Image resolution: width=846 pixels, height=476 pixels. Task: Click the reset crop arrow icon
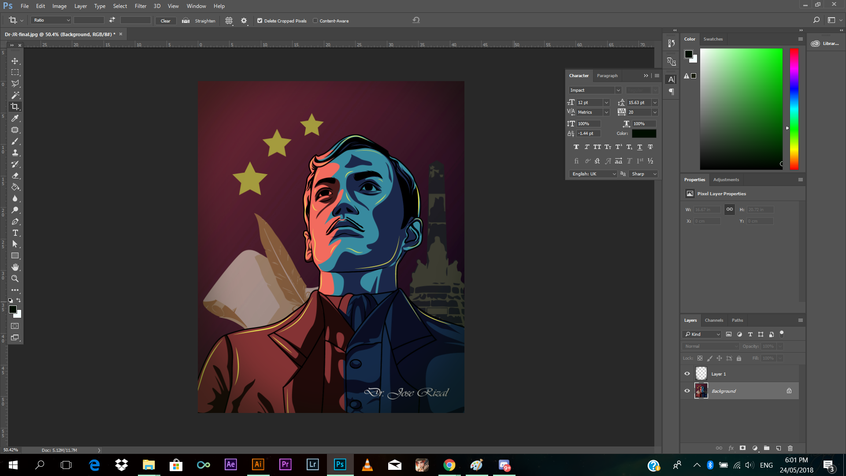tap(416, 20)
